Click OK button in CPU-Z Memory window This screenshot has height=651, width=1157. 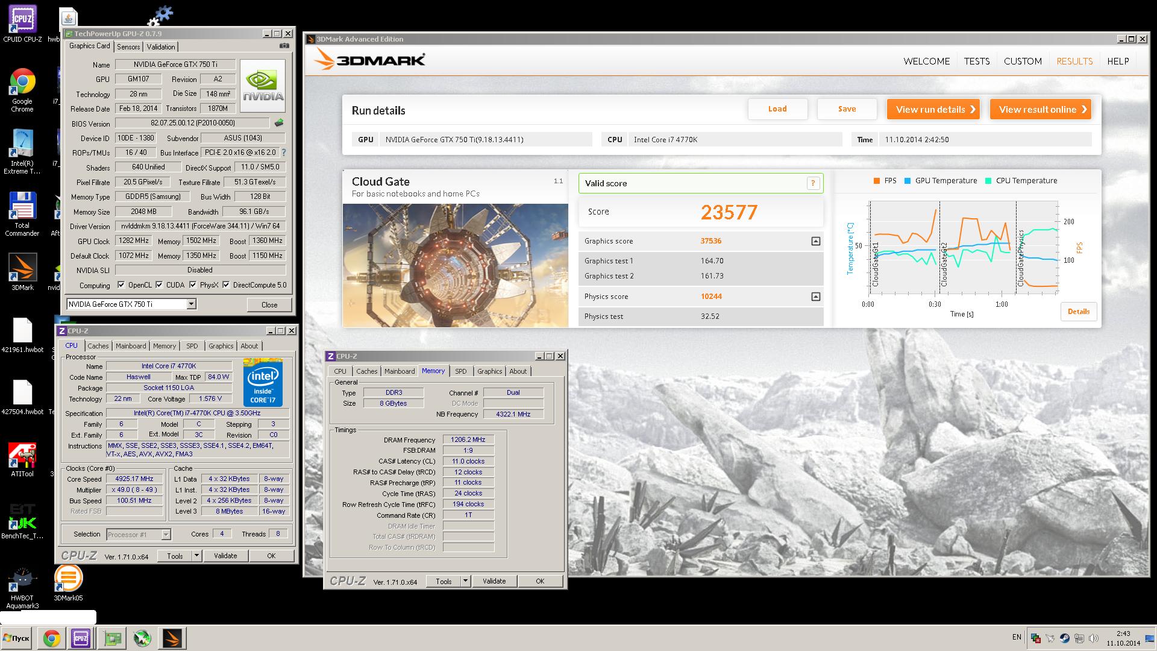tap(540, 581)
